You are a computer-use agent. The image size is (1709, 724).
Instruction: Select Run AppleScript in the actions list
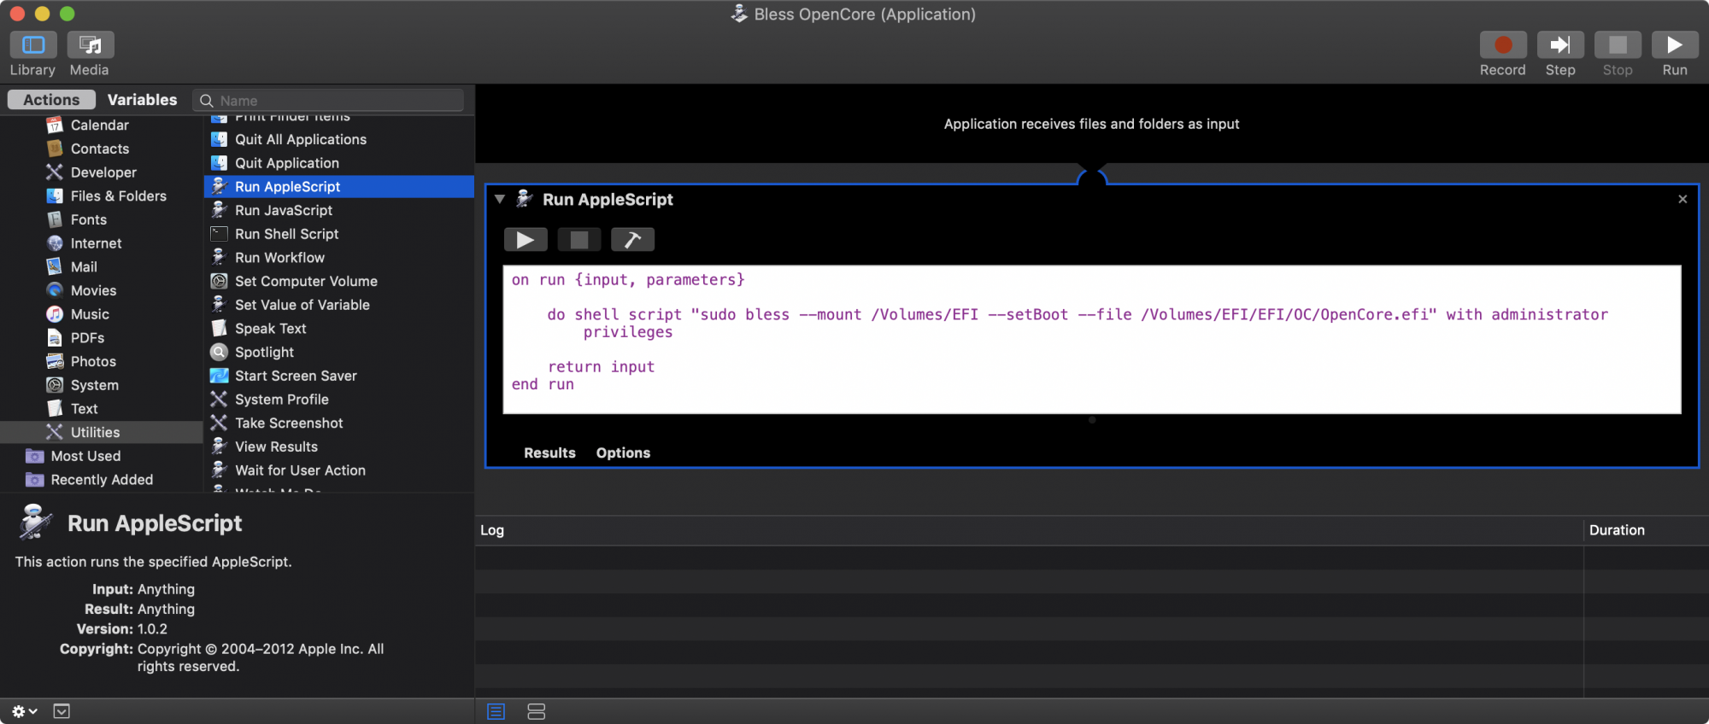tap(339, 186)
